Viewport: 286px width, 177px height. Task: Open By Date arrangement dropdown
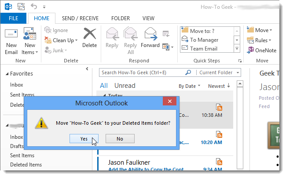(x=189, y=86)
